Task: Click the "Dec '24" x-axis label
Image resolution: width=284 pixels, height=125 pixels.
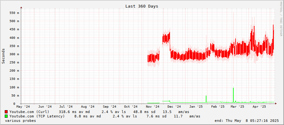Action: point(174,107)
